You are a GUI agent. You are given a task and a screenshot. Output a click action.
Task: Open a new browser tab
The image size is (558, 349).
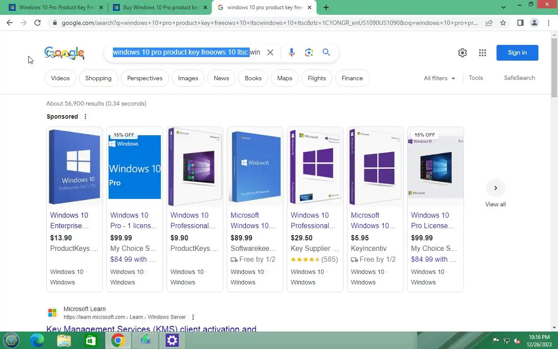[x=326, y=7]
